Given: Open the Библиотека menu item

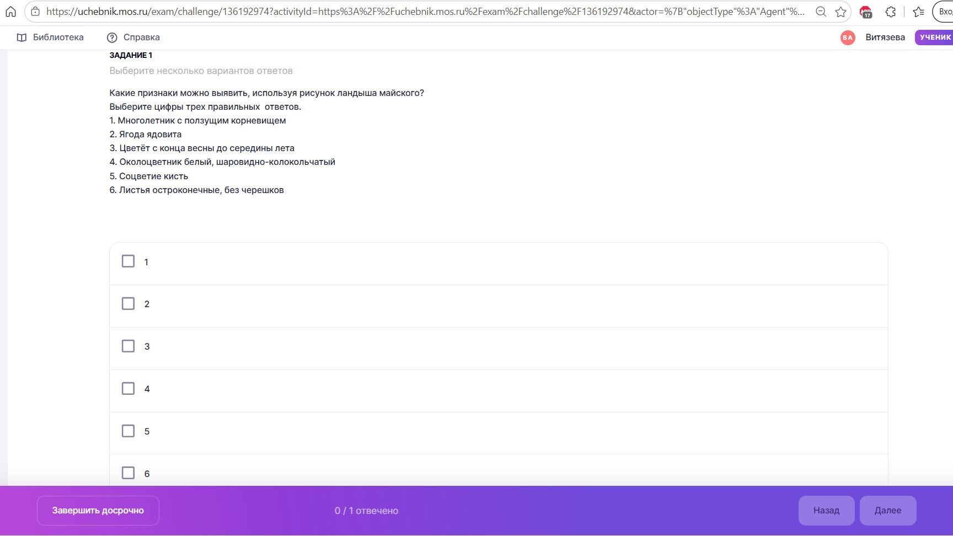Looking at the screenshot, I should (x=50, y=37).
